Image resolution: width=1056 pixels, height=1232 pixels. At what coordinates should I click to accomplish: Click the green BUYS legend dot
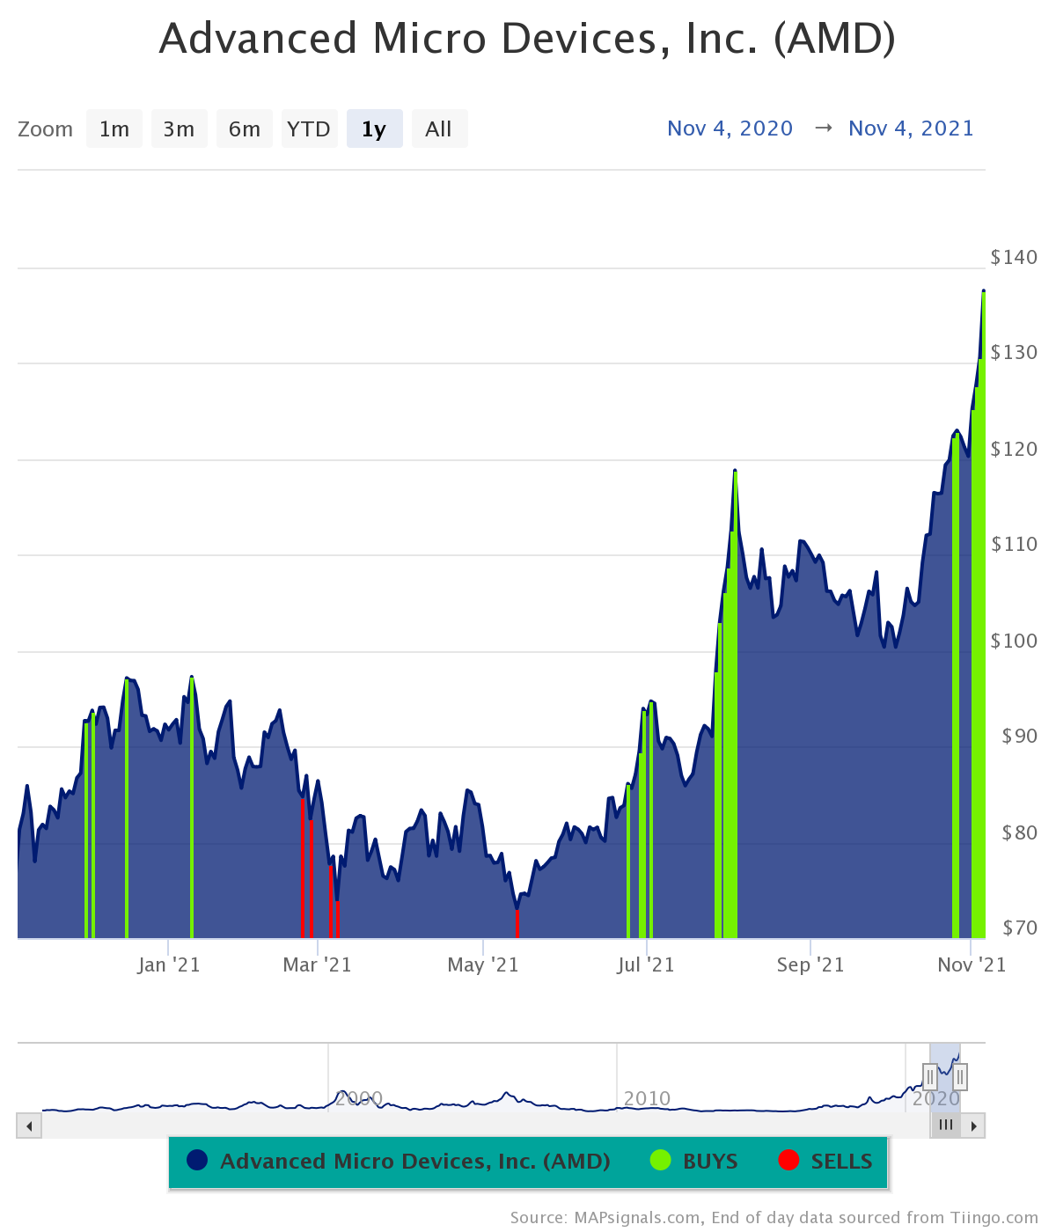660,1160
